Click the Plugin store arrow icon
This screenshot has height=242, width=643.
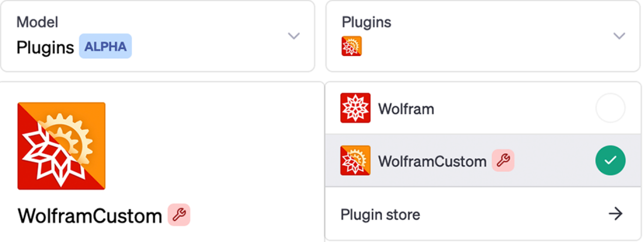(x=615, y=214)
